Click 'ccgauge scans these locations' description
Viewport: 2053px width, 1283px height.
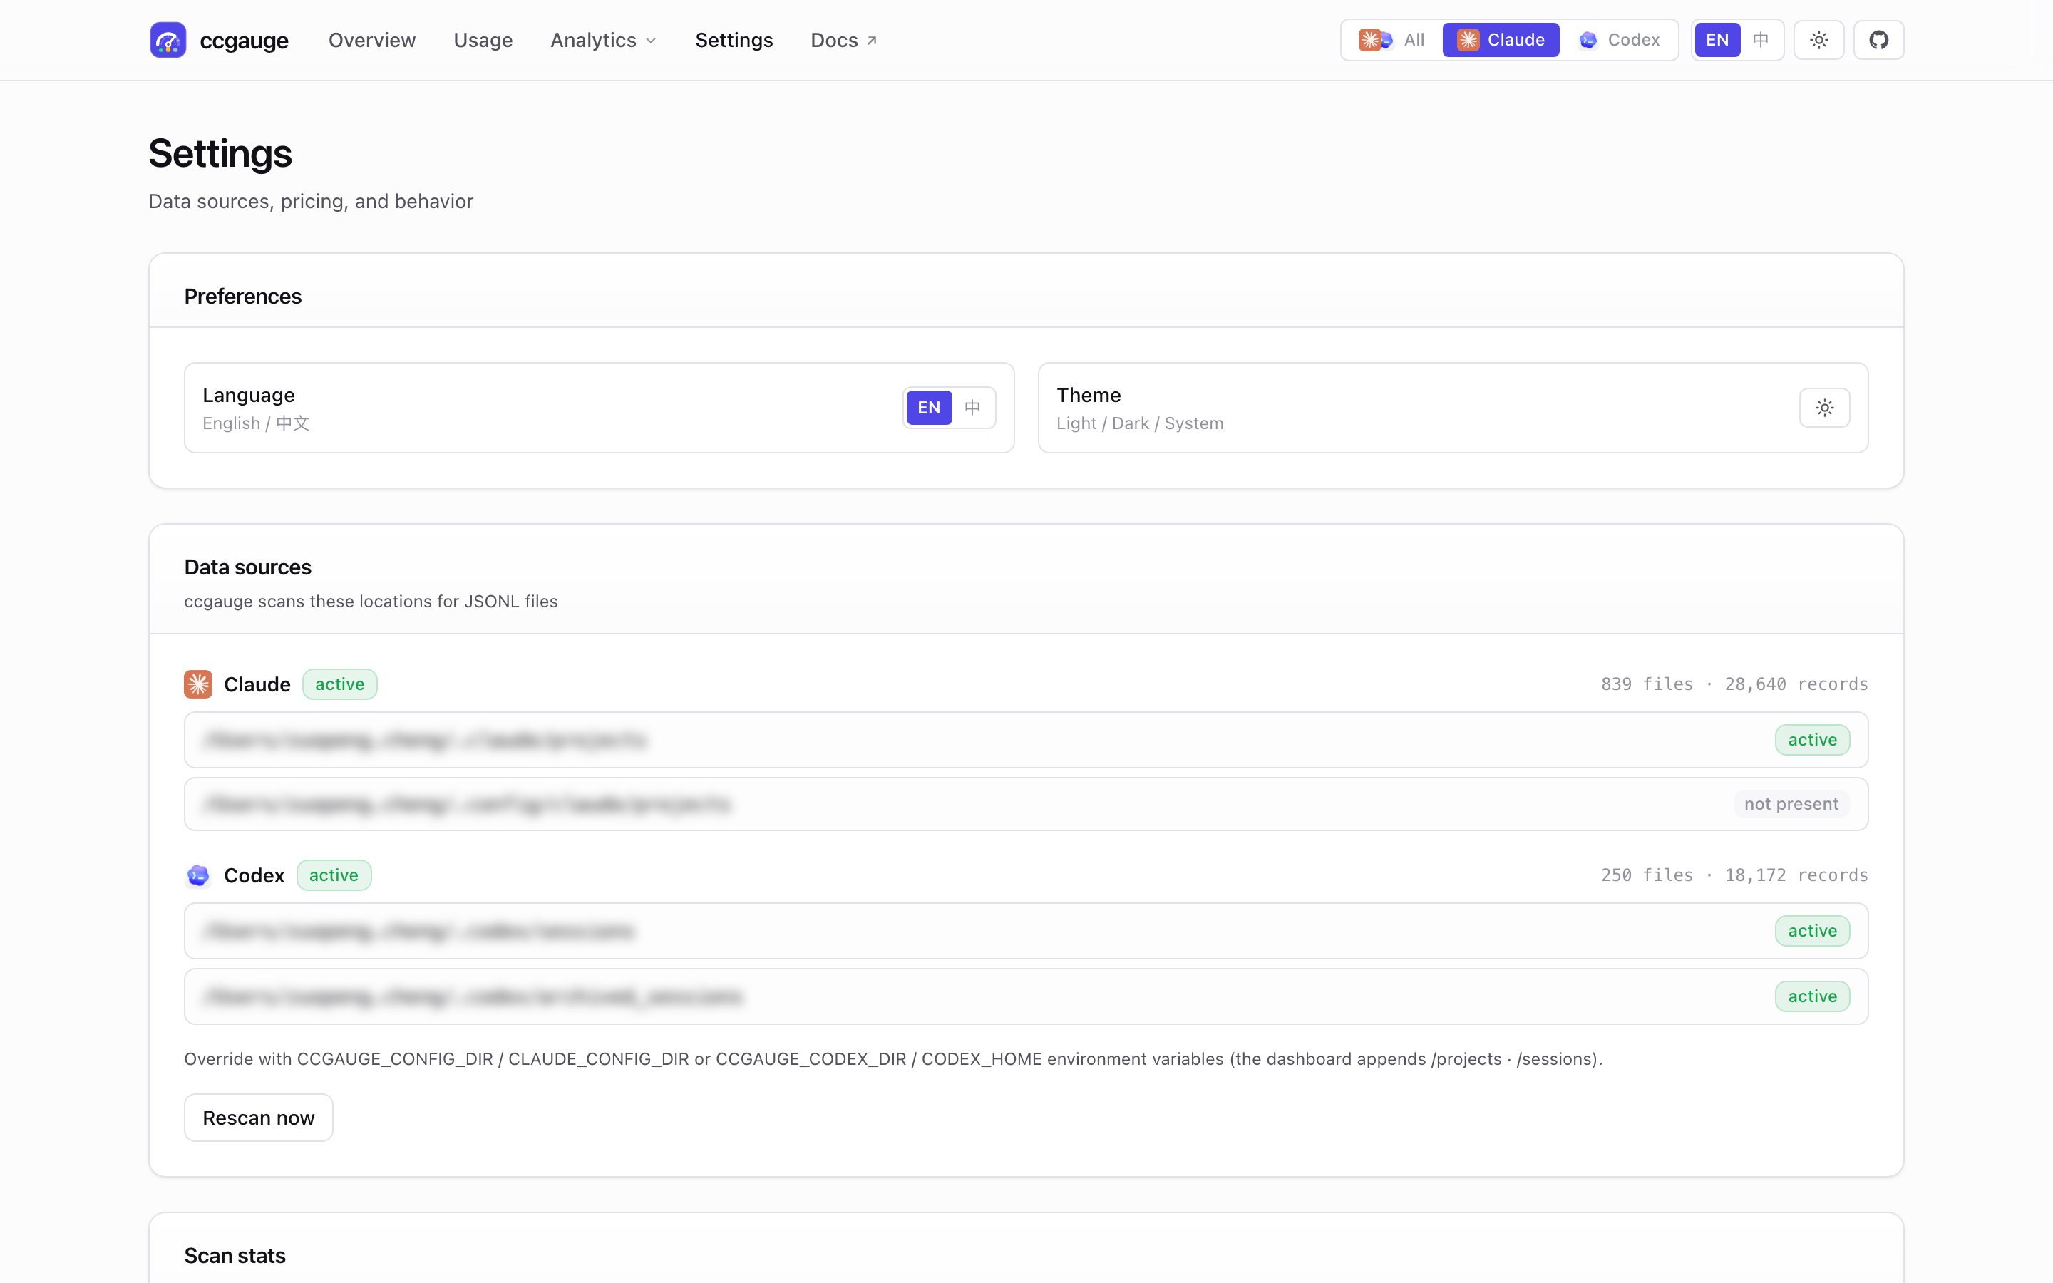[x=371, y=601]
